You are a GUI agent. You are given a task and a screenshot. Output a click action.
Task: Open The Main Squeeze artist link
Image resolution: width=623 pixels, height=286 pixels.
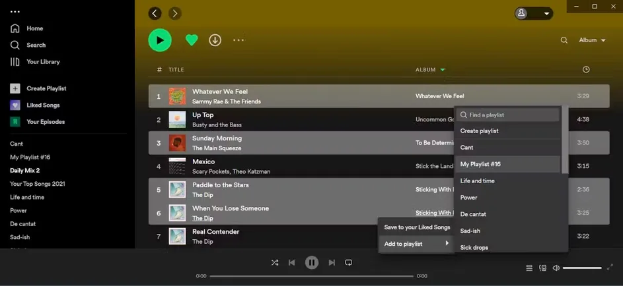[x=217, y=148]
